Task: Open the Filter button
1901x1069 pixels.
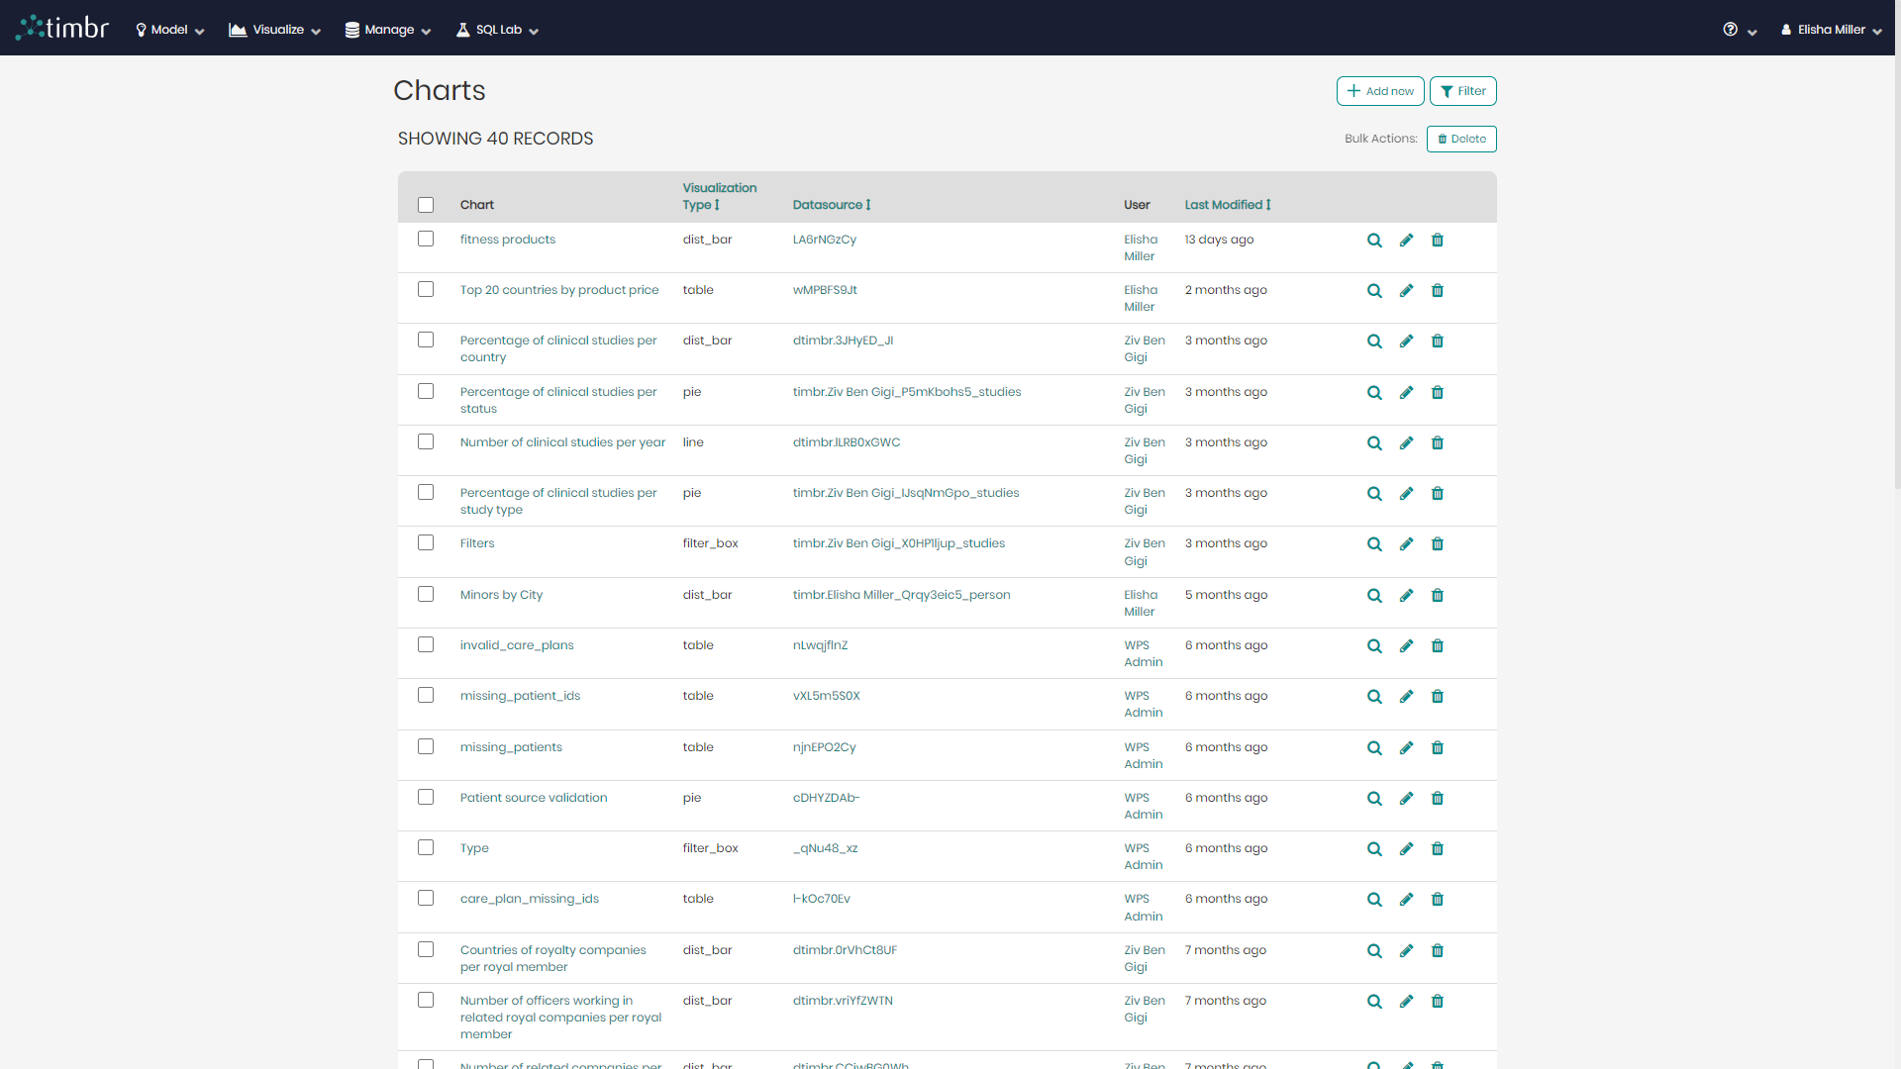Action: [1462, 91]
